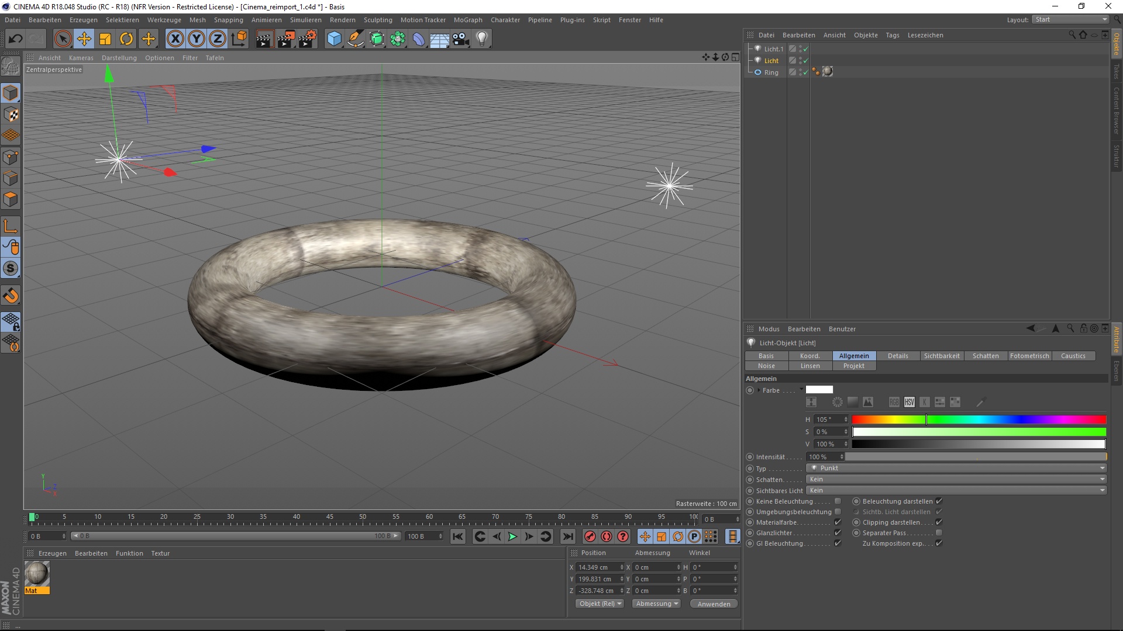Image resolution: width=1123 pixels, height=631 pixels.
Task: Switch to the Koord. tab
Action: [x=810, y=356]
